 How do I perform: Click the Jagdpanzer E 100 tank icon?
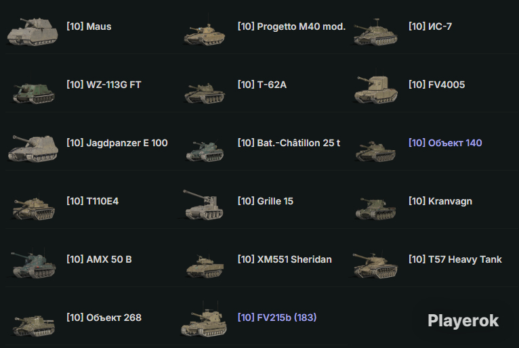[x=33, y=148]
